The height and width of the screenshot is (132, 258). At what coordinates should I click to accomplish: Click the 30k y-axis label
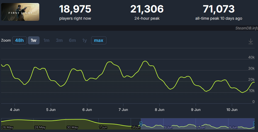(251, 68)
